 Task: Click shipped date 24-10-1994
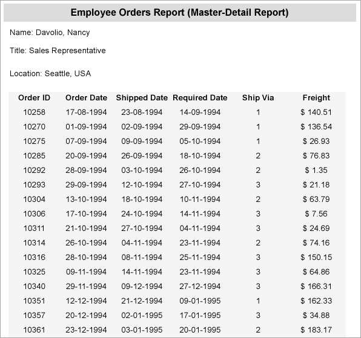[x=142, y=213]
